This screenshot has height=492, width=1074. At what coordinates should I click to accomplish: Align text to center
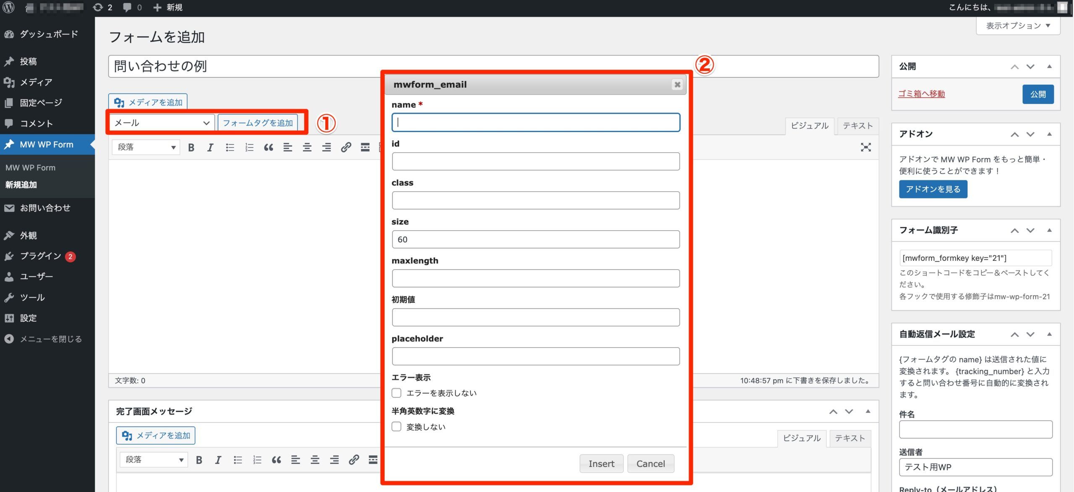click(307, 147)
